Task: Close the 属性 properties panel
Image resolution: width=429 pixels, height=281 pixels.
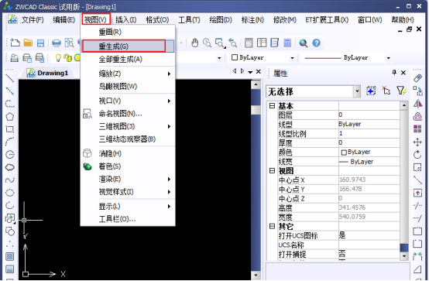Action: (x=403, y=73)
